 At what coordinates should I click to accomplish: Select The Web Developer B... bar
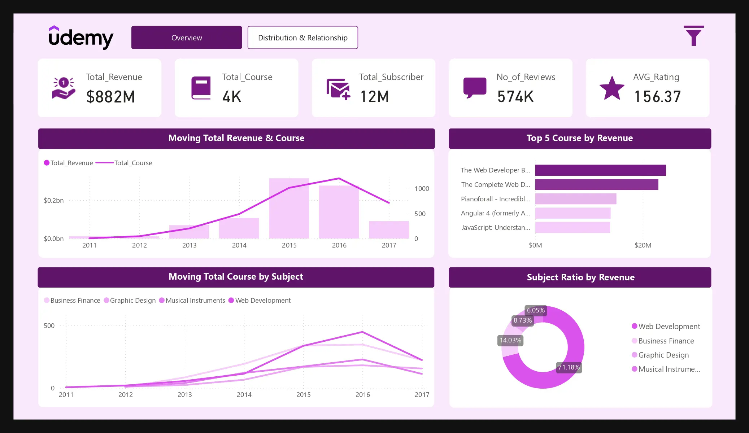click(600, 170)
